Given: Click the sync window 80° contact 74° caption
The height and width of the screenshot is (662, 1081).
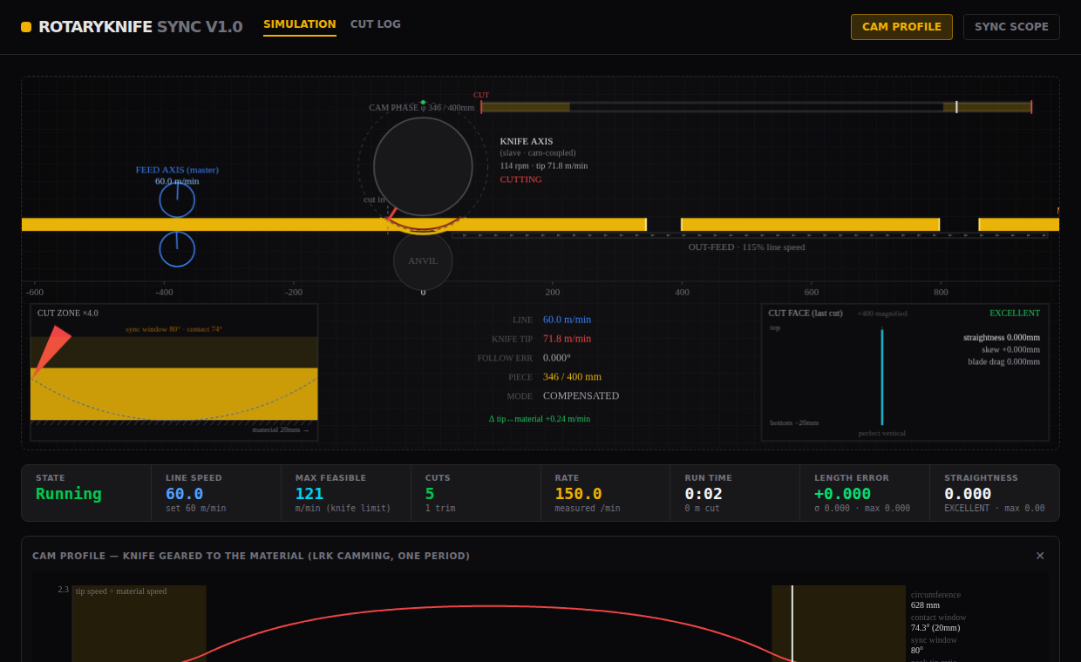Looking at the screenshot, I should (173, 329).
